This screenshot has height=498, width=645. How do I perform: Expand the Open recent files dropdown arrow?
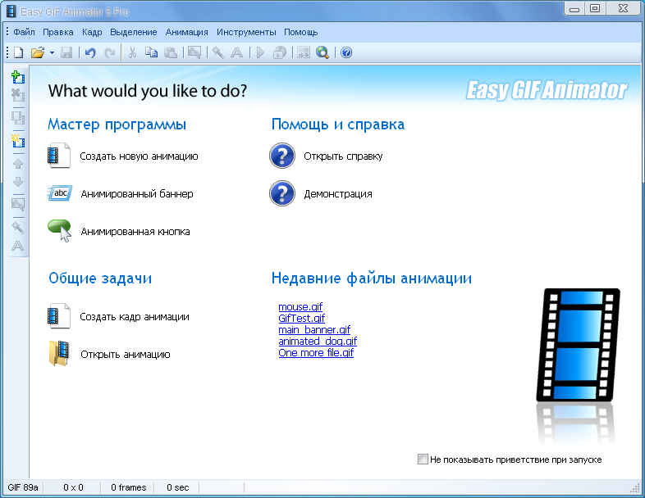tap(52, 53)
